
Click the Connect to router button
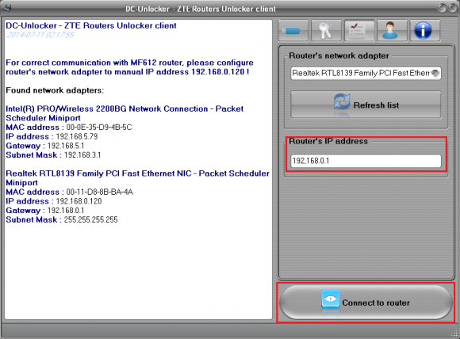[x=366, y=303]
